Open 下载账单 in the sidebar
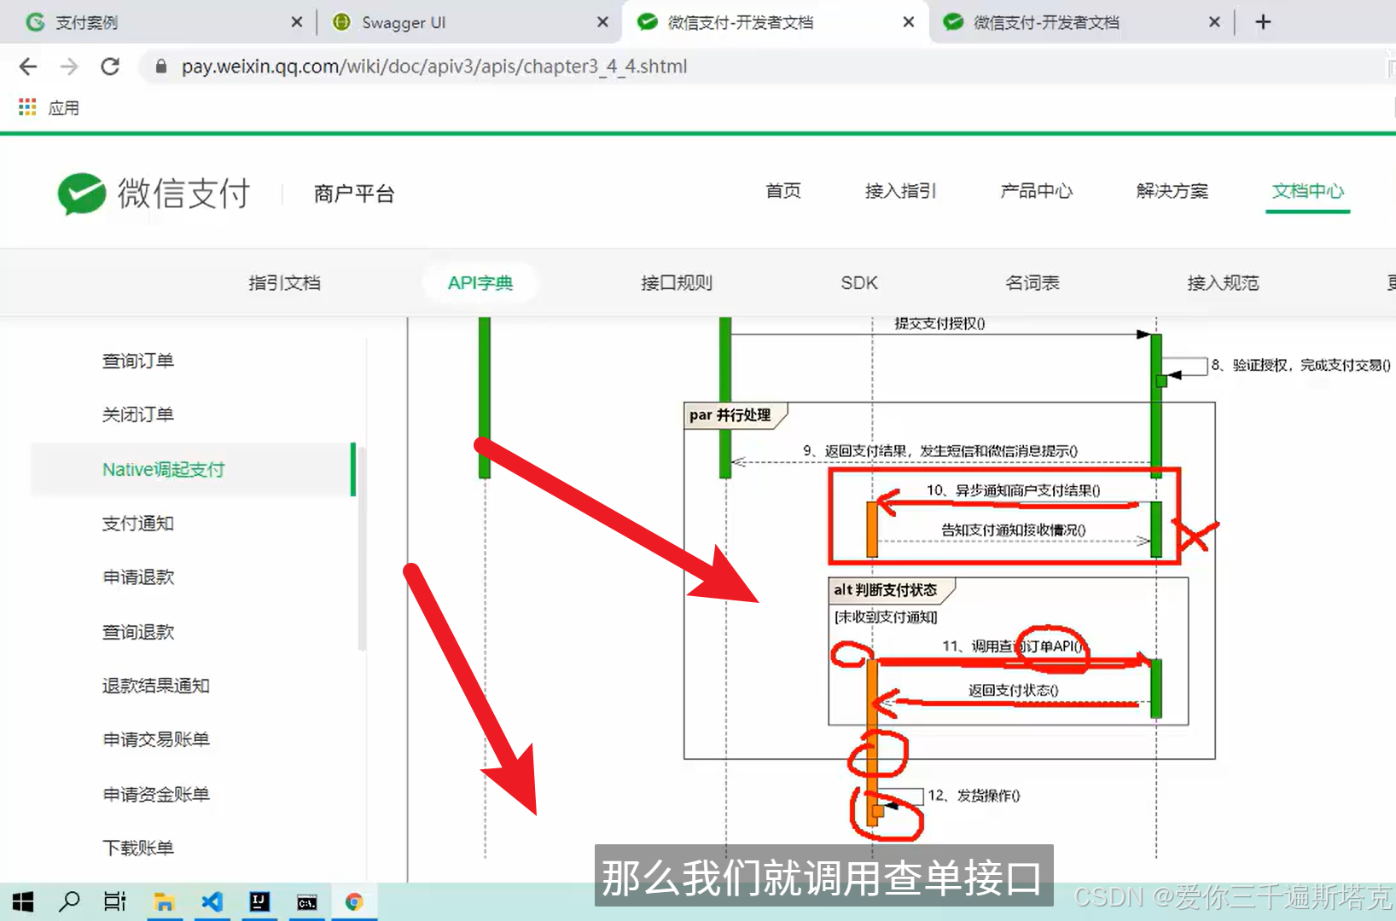The image size is (1396, 921). tap(138, 848)
